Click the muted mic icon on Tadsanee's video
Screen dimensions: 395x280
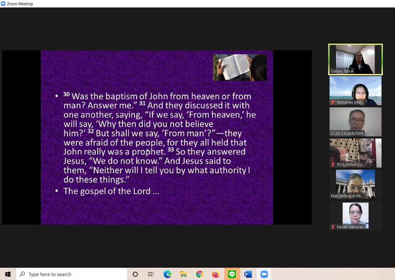point(333,102)
